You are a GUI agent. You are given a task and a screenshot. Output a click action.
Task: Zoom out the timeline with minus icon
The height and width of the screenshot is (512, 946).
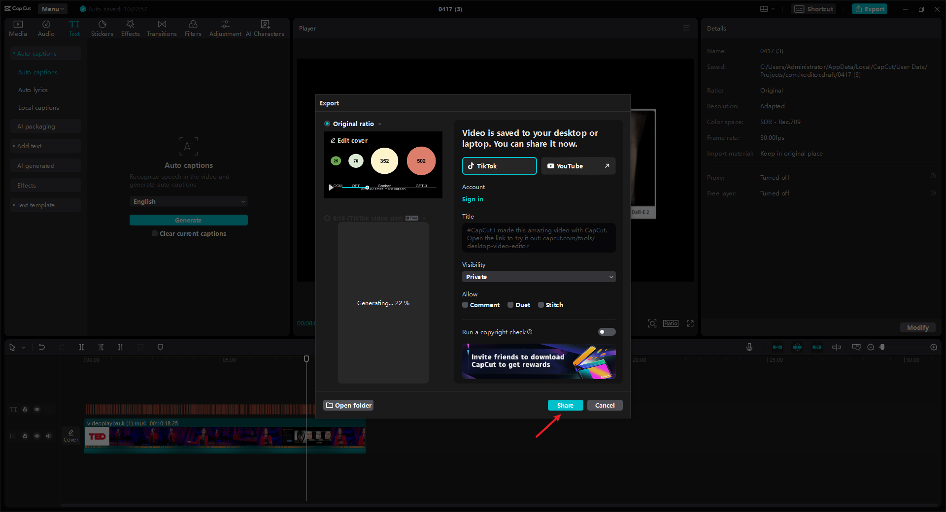[871, 347]
